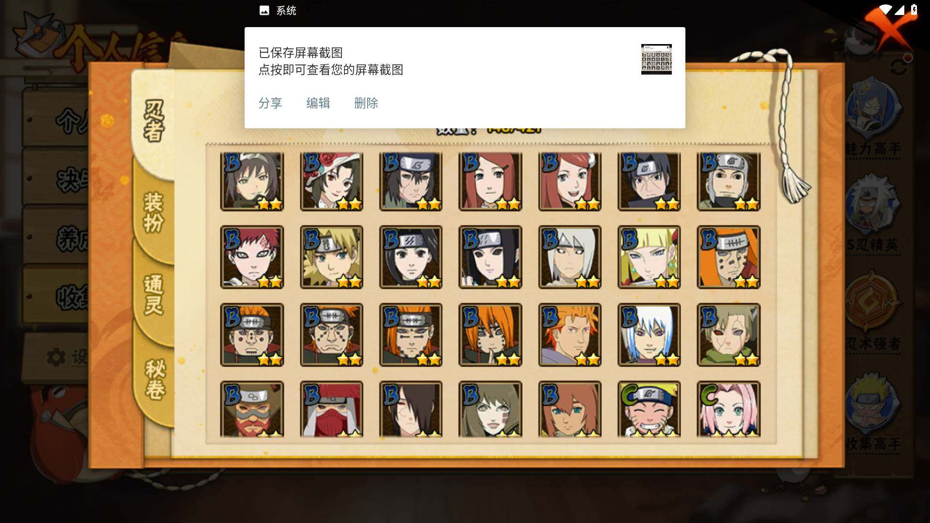Click the 已保存屏幕截图 notification text
The height and width of the screenshot is (523, 930).
point(301,53)
